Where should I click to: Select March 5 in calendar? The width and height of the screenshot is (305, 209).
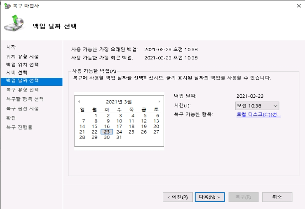coord(145,115)
